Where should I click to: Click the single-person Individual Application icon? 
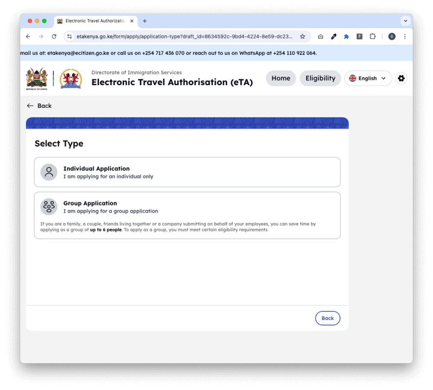pos(49,172)
